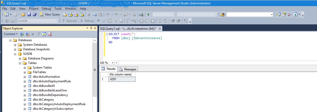
Task: Expand the System Tables node
Action: (25, 68)
